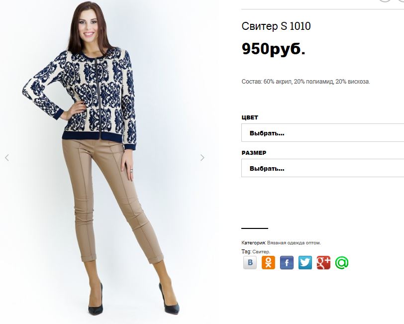Share the sweater on Facebook
The image size is (404, 324).
287,263
